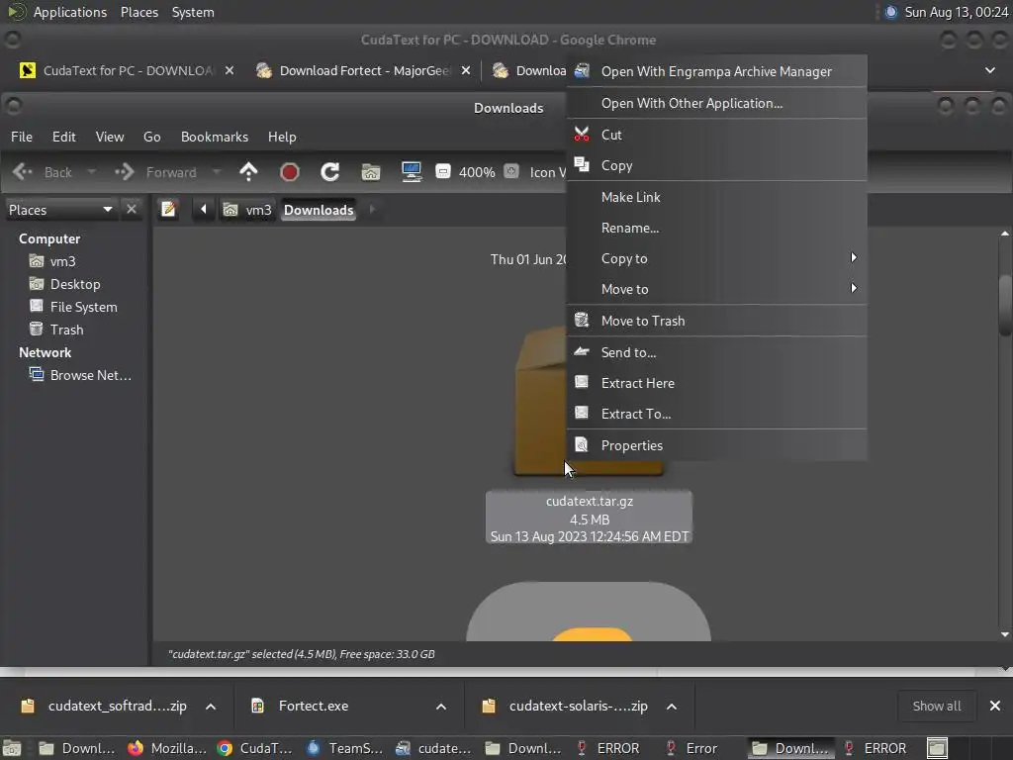The width and height of the screenshot is (1013, 760).
Task: Go to Home folder icon
Action: coord(371,172)
